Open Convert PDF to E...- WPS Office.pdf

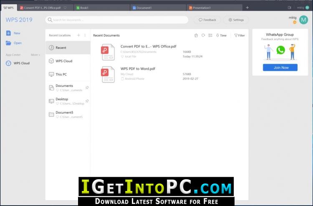pos(148,46)
